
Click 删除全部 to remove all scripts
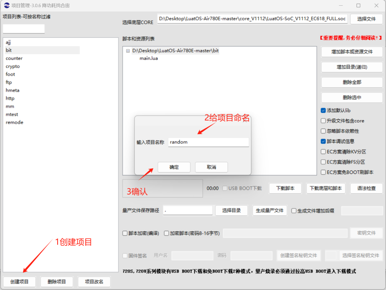point(351,82)
